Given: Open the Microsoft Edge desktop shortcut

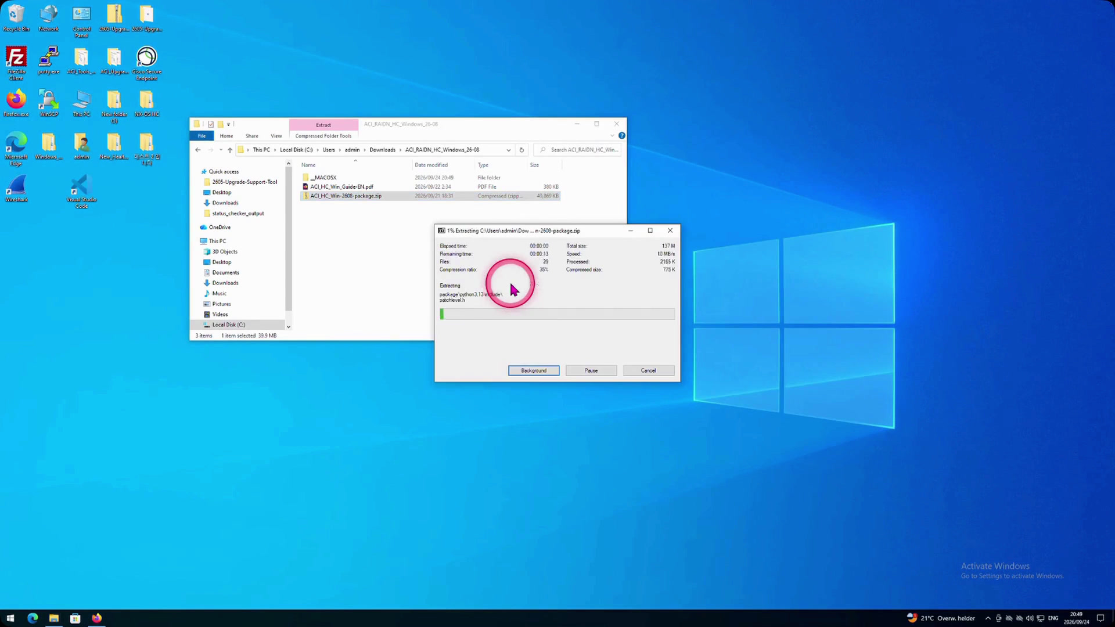Looking at the screenshot, I should pos(16,149).
